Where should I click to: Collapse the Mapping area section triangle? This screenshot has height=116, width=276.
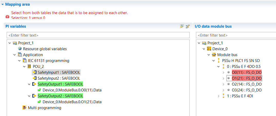pyautogui.click(x=3, y=4)
